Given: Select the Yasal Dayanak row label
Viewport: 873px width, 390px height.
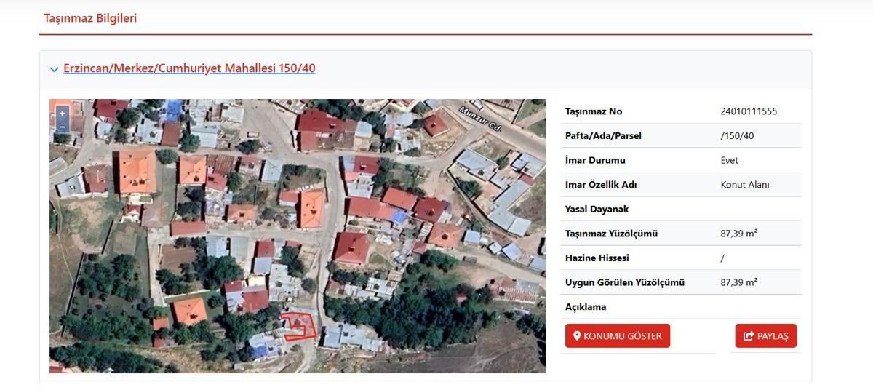Looking at the screenshot, I should tap(597, 210).
